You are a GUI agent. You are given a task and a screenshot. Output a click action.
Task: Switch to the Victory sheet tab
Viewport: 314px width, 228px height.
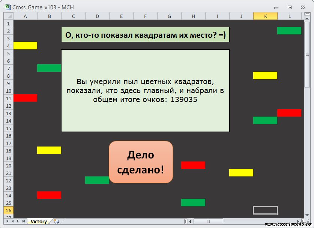coord(39,221)
